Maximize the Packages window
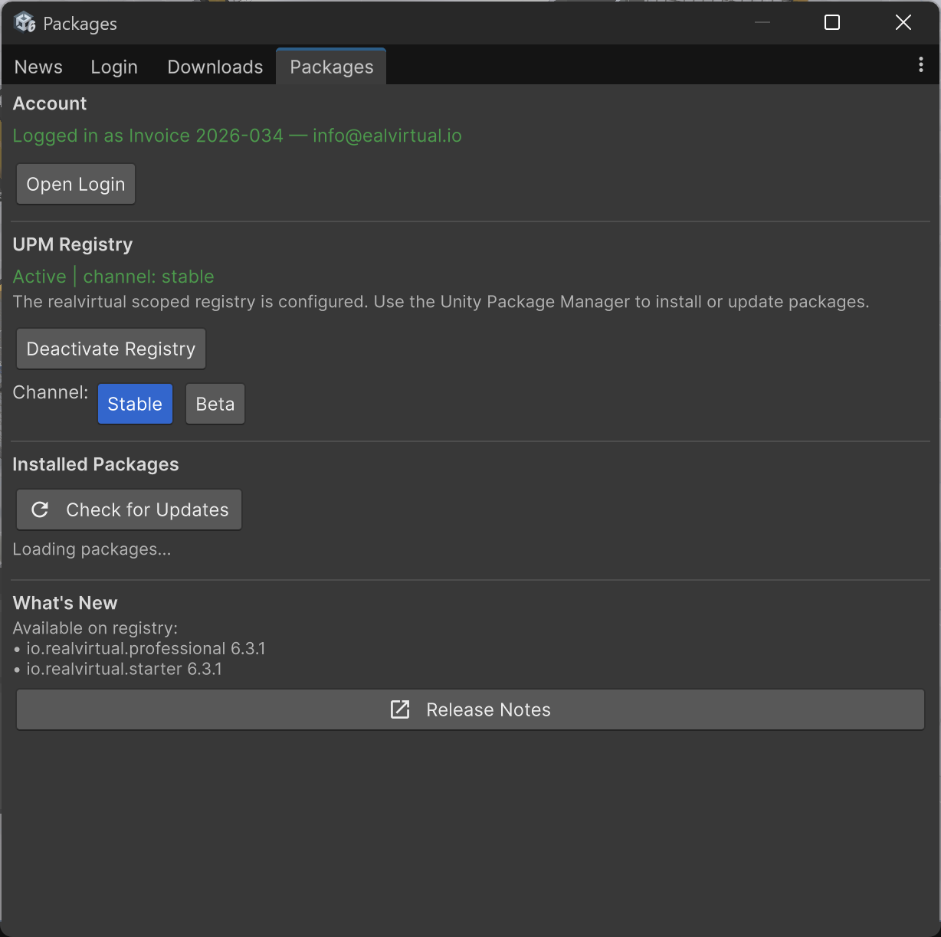 831,23
